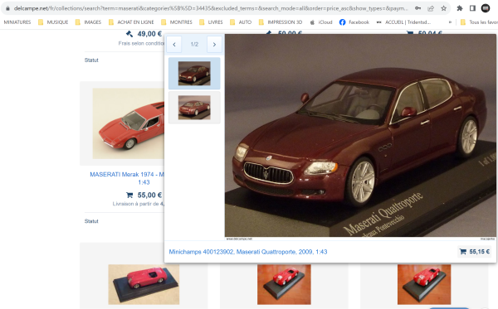Bookmark this page with the star icon
This screenshot has height=309, width=498.
tap(444, 8)
